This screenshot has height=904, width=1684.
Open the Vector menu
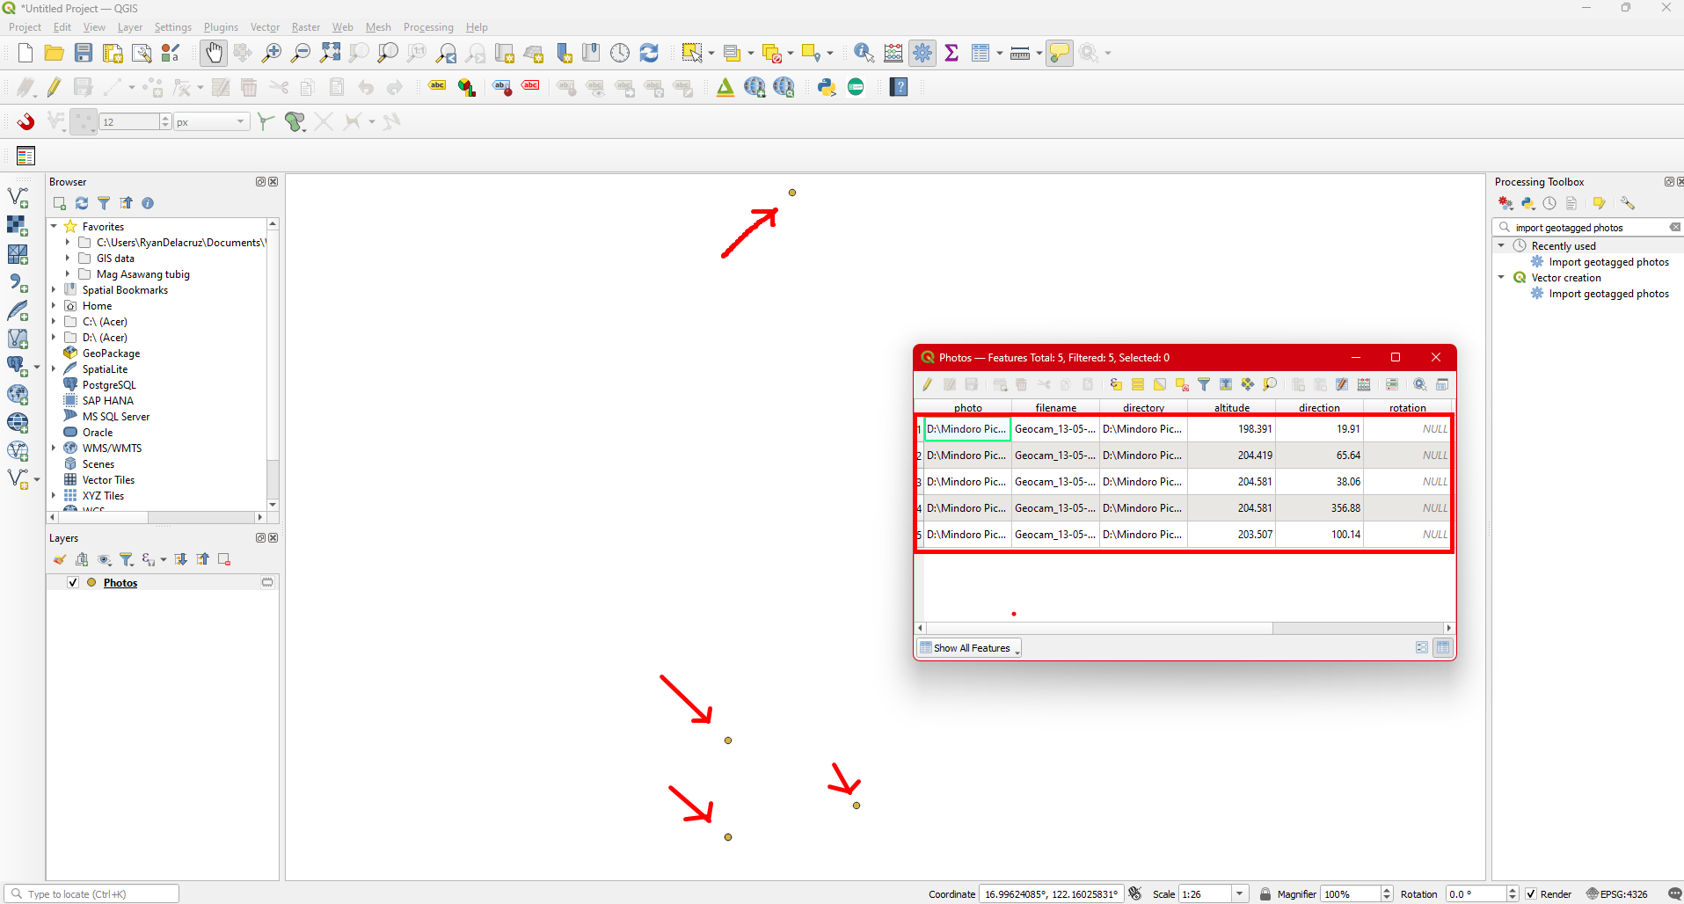click(x=265, y=27)
